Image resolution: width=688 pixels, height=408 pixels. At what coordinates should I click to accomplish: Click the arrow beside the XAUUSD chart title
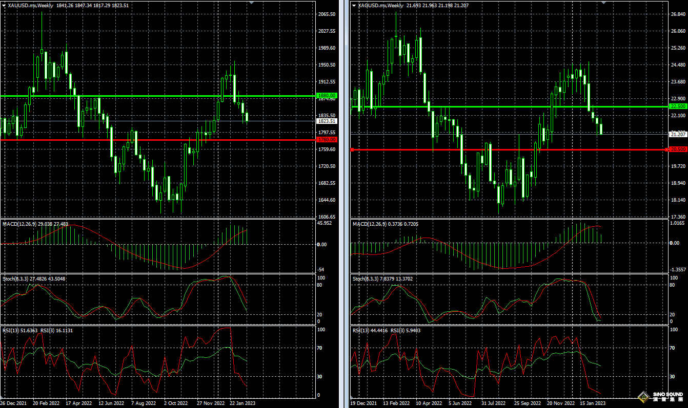5,5
